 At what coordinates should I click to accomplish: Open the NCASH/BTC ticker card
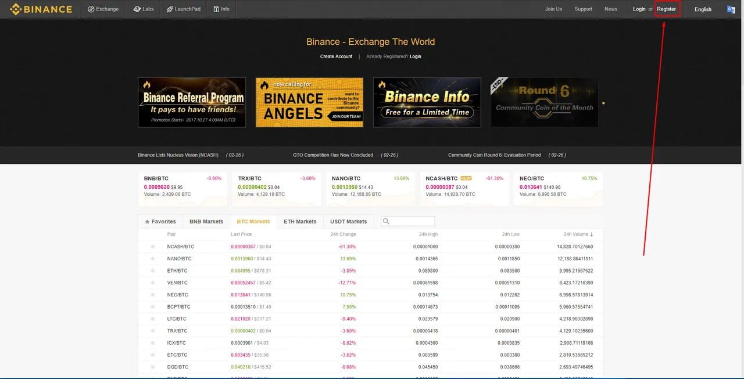[x=464, y=188]
